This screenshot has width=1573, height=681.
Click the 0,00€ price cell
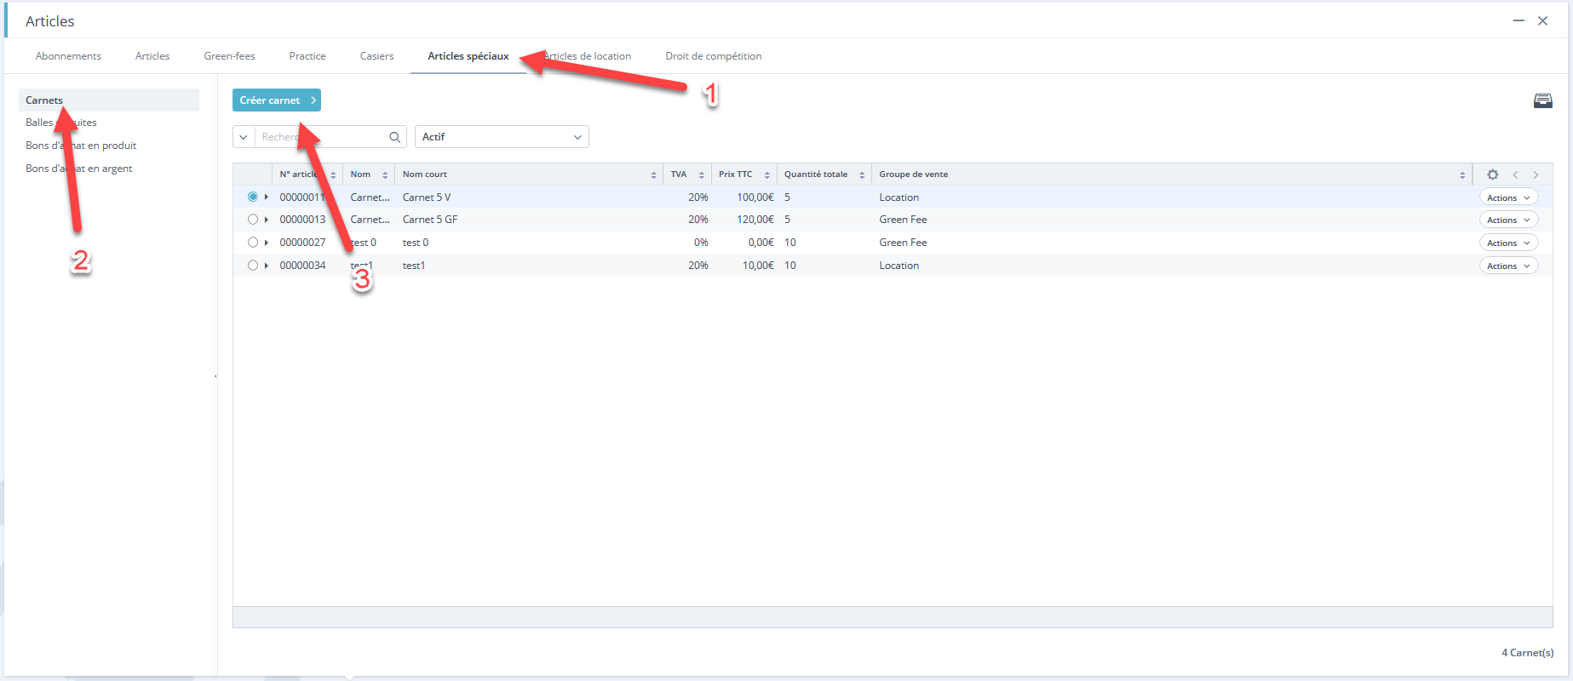click(x=761, y=243)
